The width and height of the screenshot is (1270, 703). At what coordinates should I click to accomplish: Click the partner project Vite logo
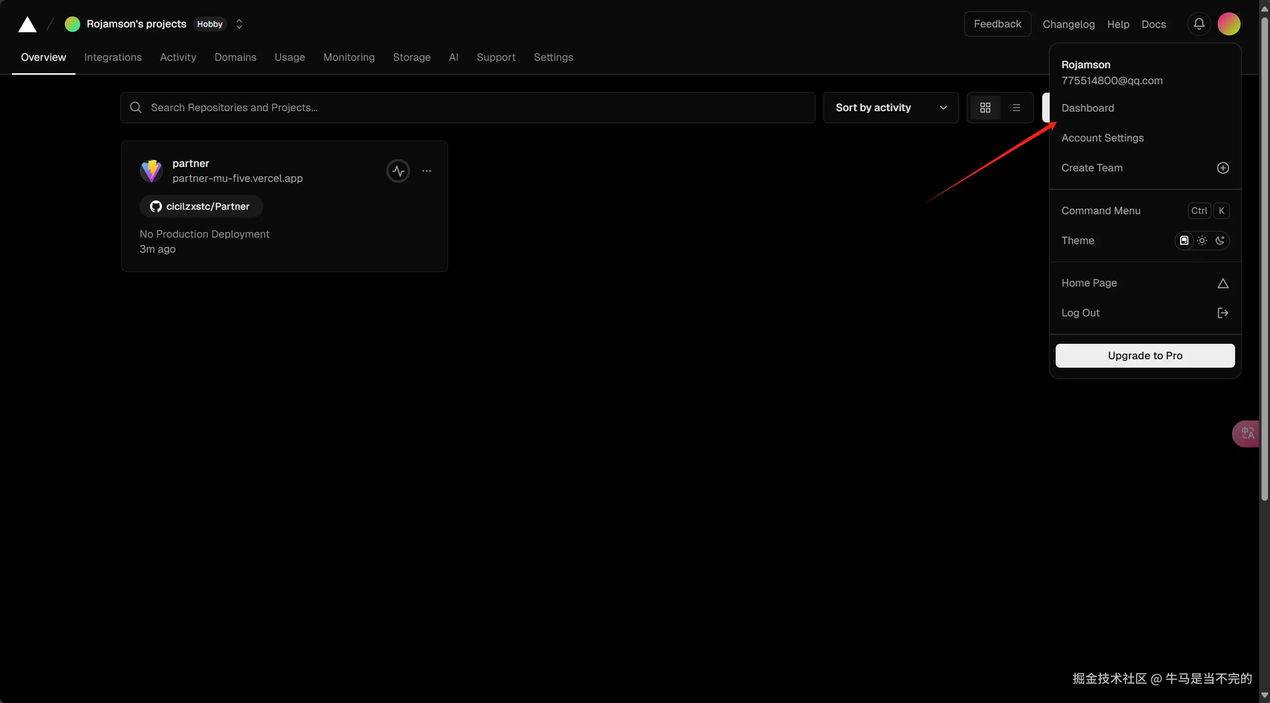[152, 171]
